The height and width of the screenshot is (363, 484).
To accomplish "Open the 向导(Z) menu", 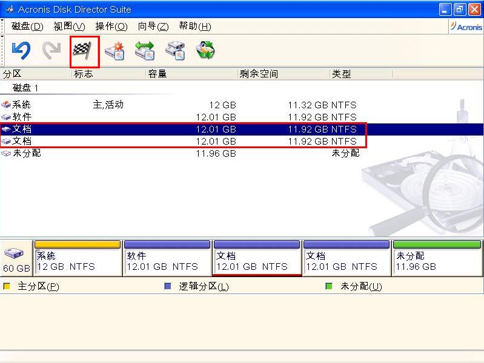I will (153, 27).
